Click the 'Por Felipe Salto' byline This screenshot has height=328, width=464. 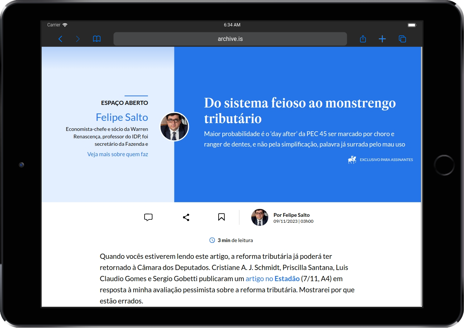[291, 215]
